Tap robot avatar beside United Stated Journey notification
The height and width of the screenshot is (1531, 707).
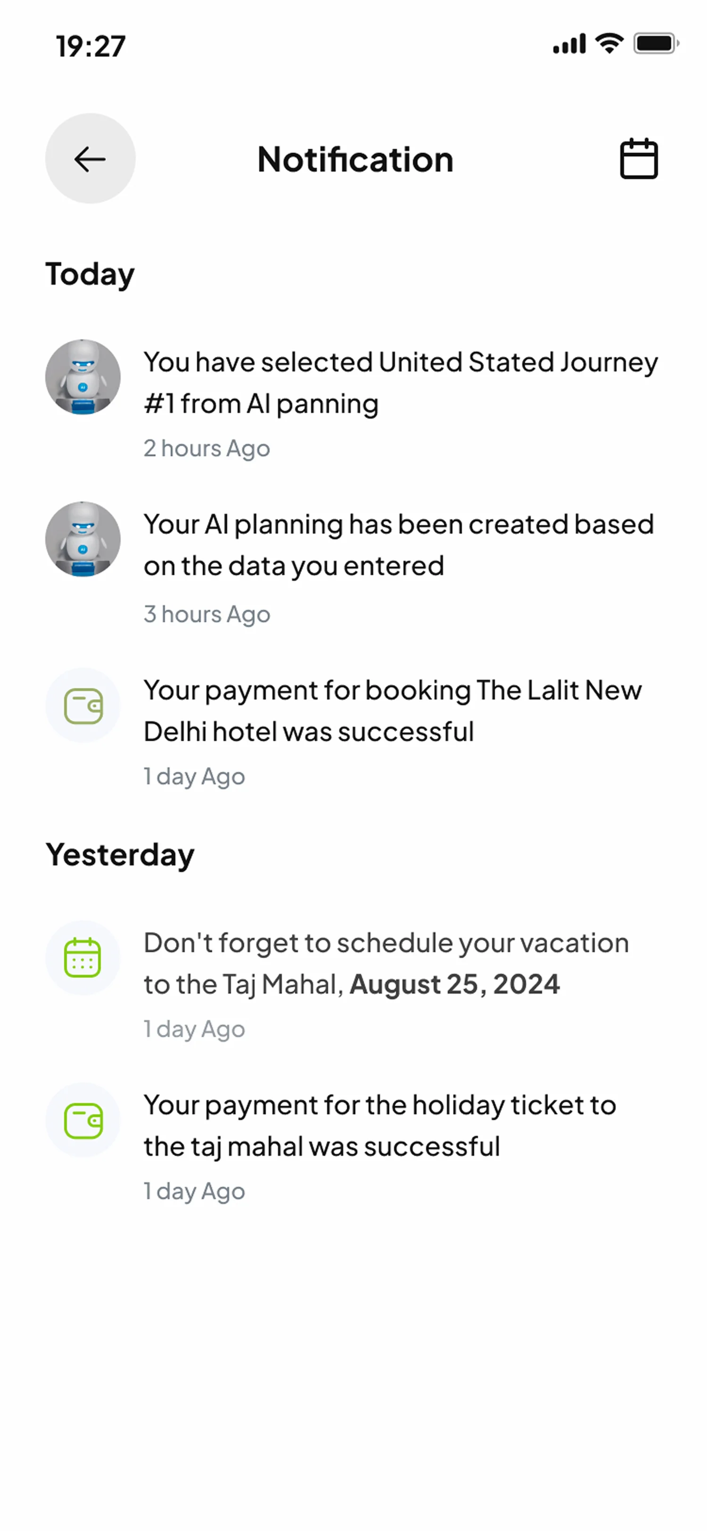coord(83,377)
